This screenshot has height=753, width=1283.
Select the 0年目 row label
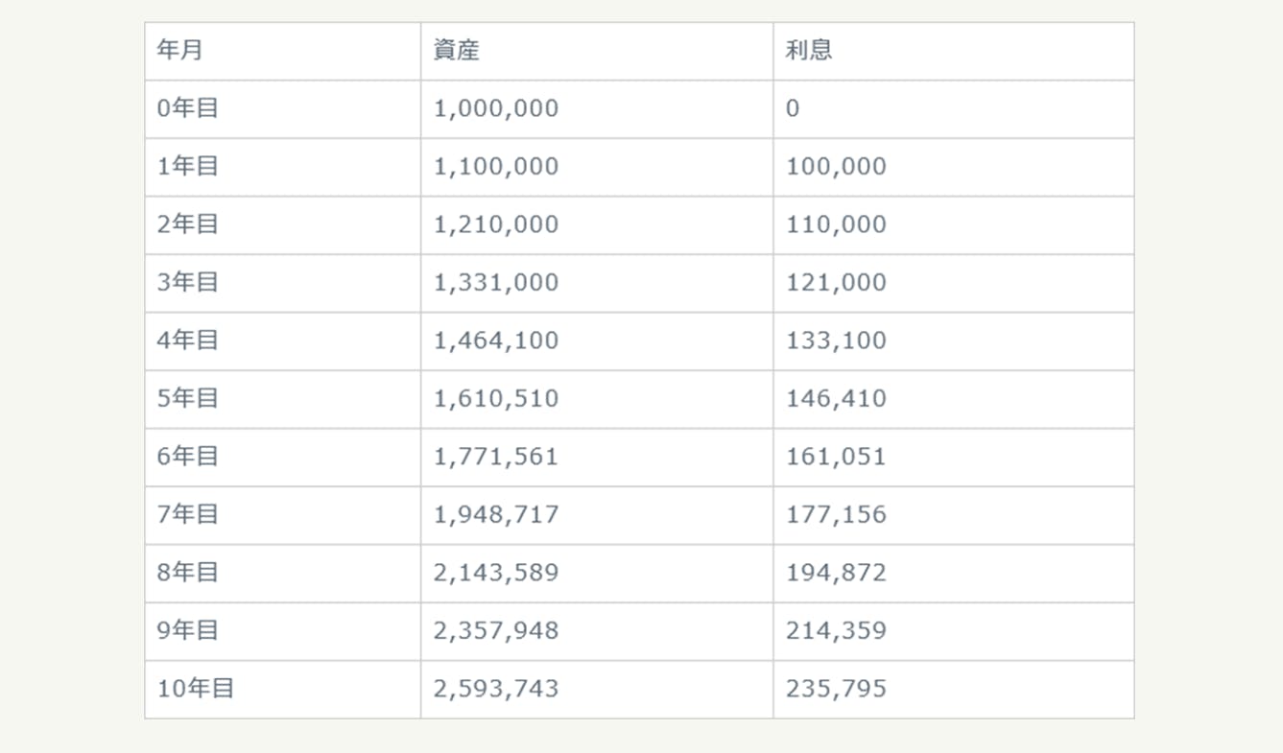coord(188,108)
